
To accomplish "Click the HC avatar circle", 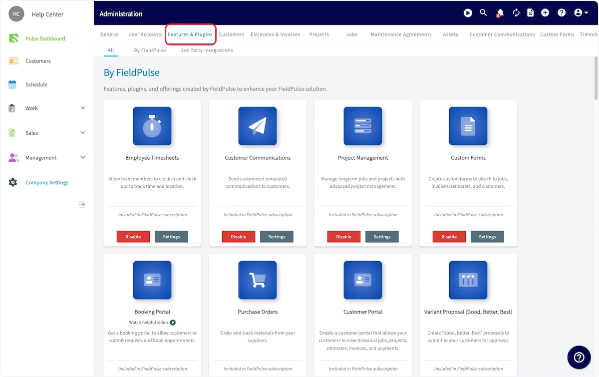I will (x=16, y=14).
